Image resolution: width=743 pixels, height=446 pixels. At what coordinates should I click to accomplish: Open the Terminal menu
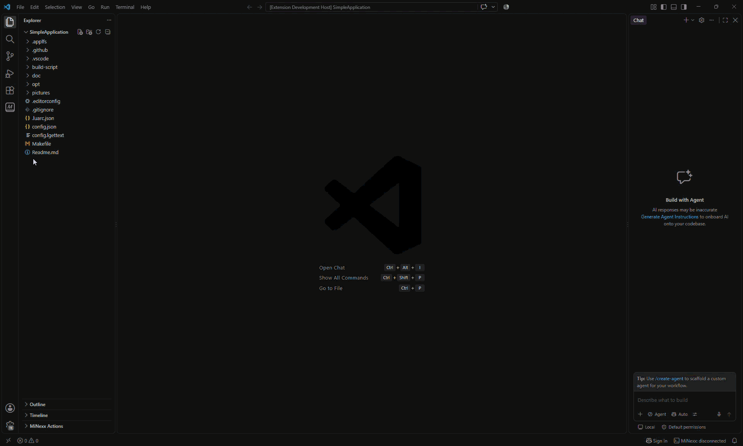(125, 7)
